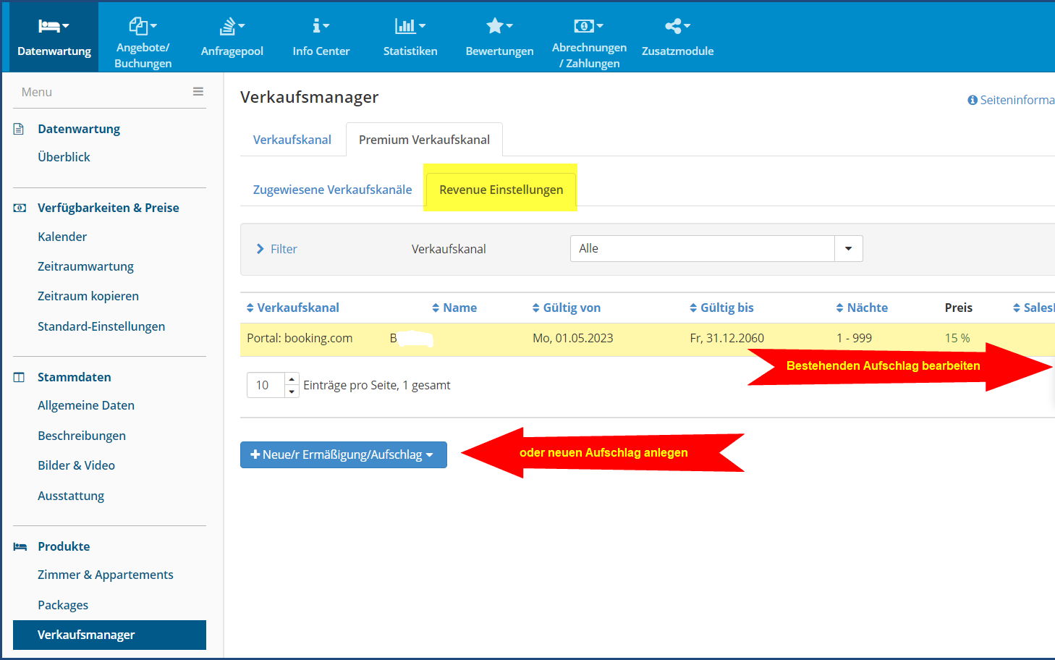Screen dimensions: 1055x660
Task: Open the Datenwartung bed icon menu
Action: (x=54, y=26)
